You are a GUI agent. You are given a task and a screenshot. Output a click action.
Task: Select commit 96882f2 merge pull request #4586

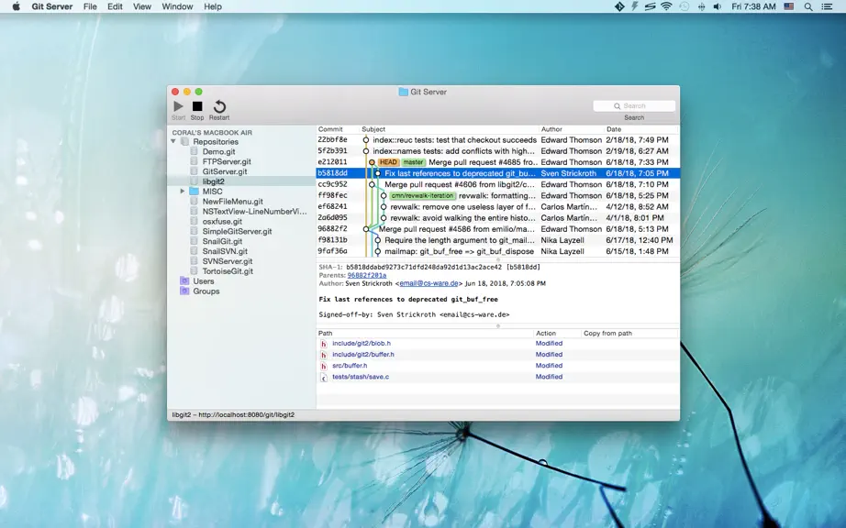tap(497, 229)
